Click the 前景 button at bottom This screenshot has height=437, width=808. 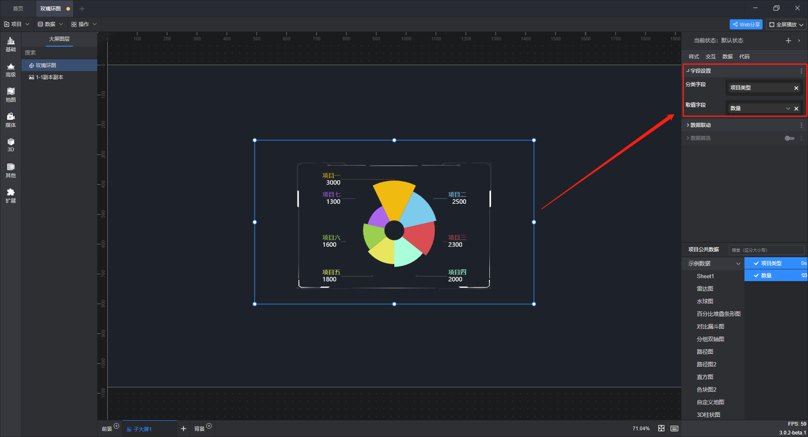pyautogui.click(x=107, y=429)
